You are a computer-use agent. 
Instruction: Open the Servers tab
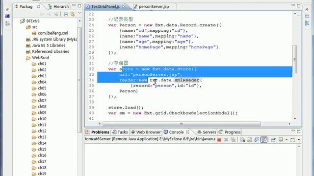point(207,132)
